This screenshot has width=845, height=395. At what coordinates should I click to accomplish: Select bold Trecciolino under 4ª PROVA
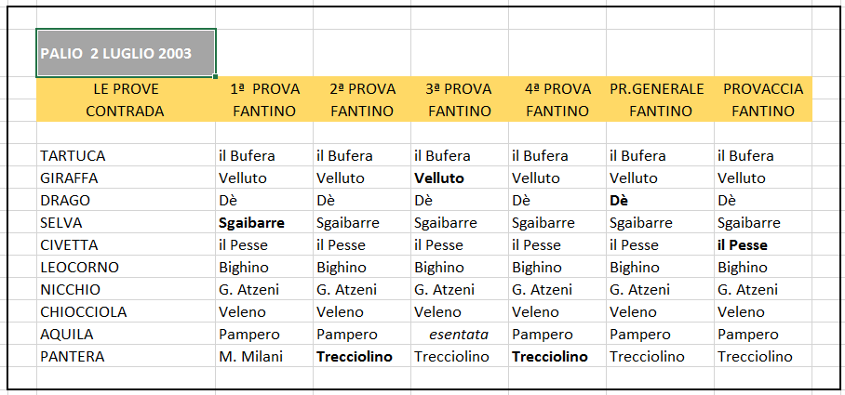pos(557,357)
